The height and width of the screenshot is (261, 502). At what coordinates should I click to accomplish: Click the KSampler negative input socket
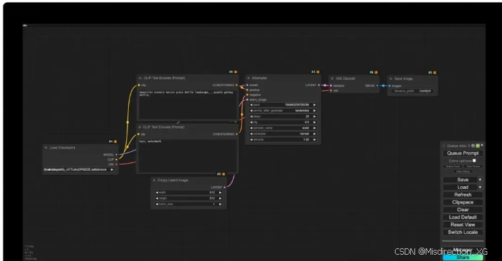(247, 94)
